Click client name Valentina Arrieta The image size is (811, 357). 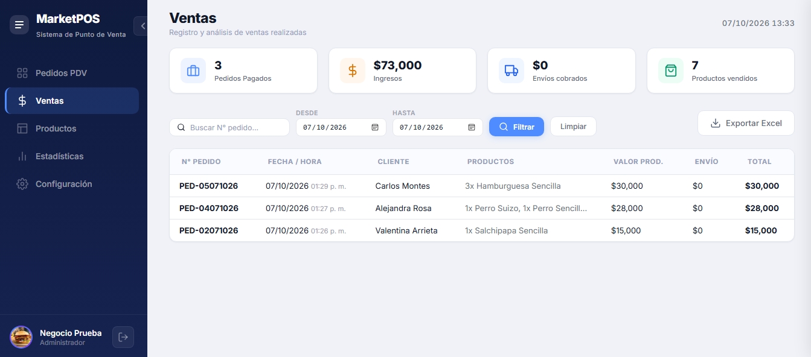pos(406,230)
